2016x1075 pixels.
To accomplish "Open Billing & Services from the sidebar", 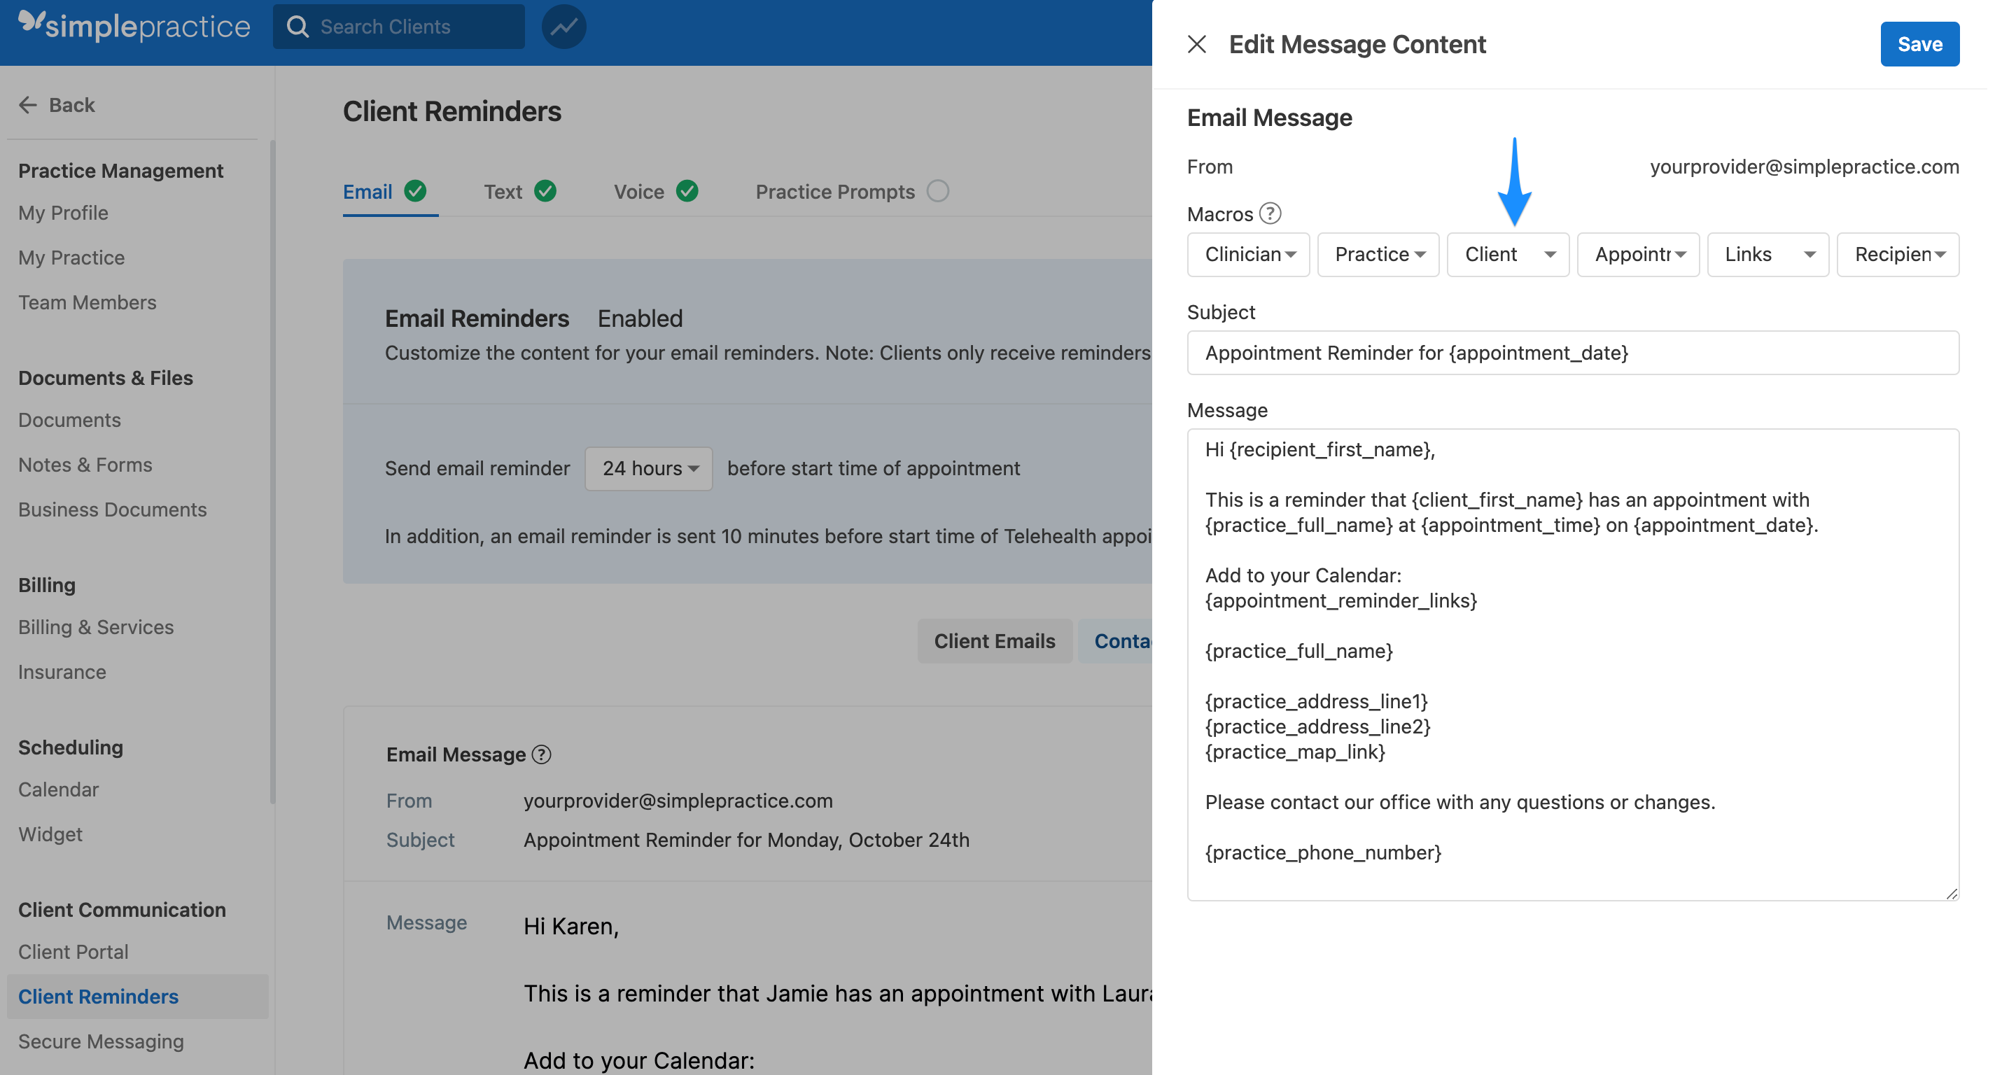I will [95, 626].
